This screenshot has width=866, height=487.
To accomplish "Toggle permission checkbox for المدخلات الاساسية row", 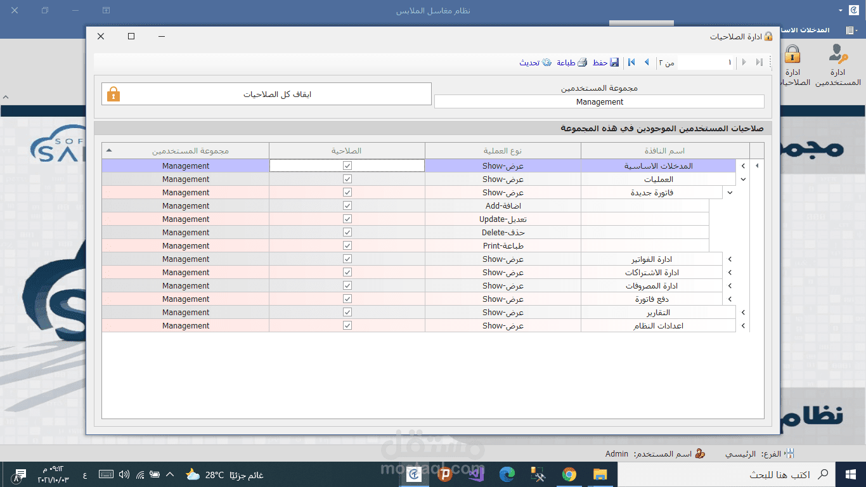I will (x=347, y=166).
